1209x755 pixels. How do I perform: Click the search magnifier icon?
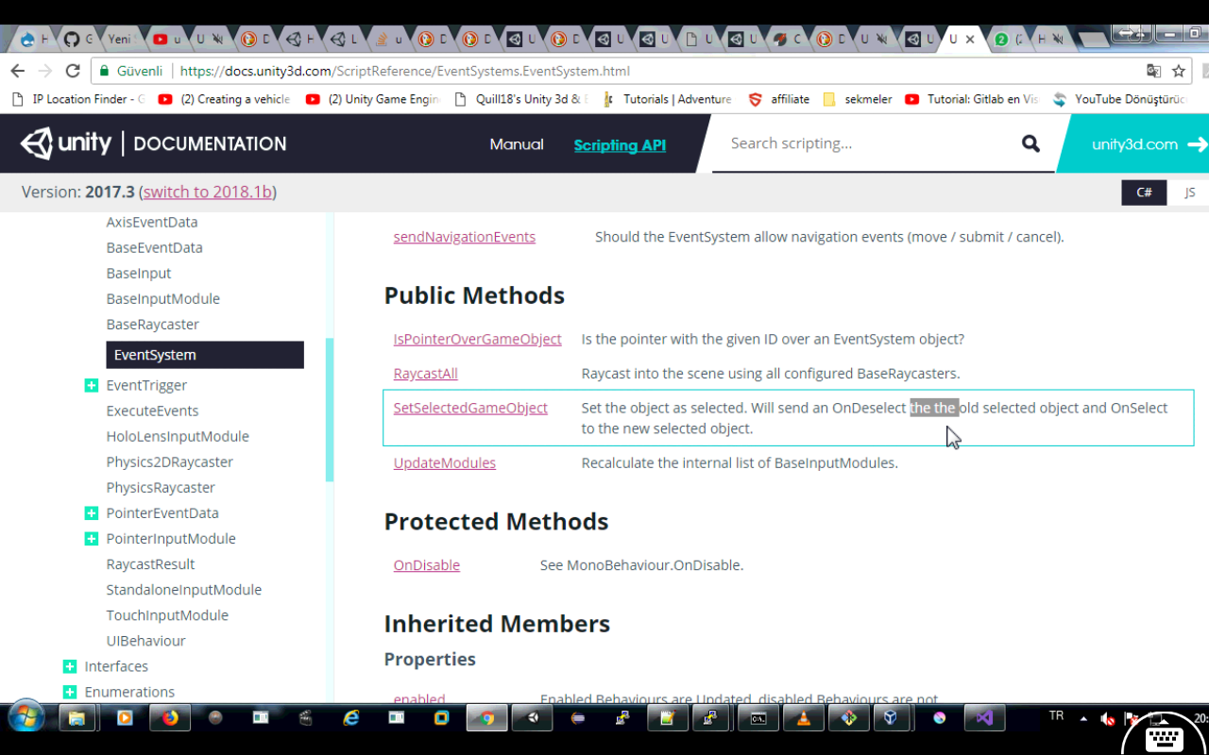tap(1030, 143)
